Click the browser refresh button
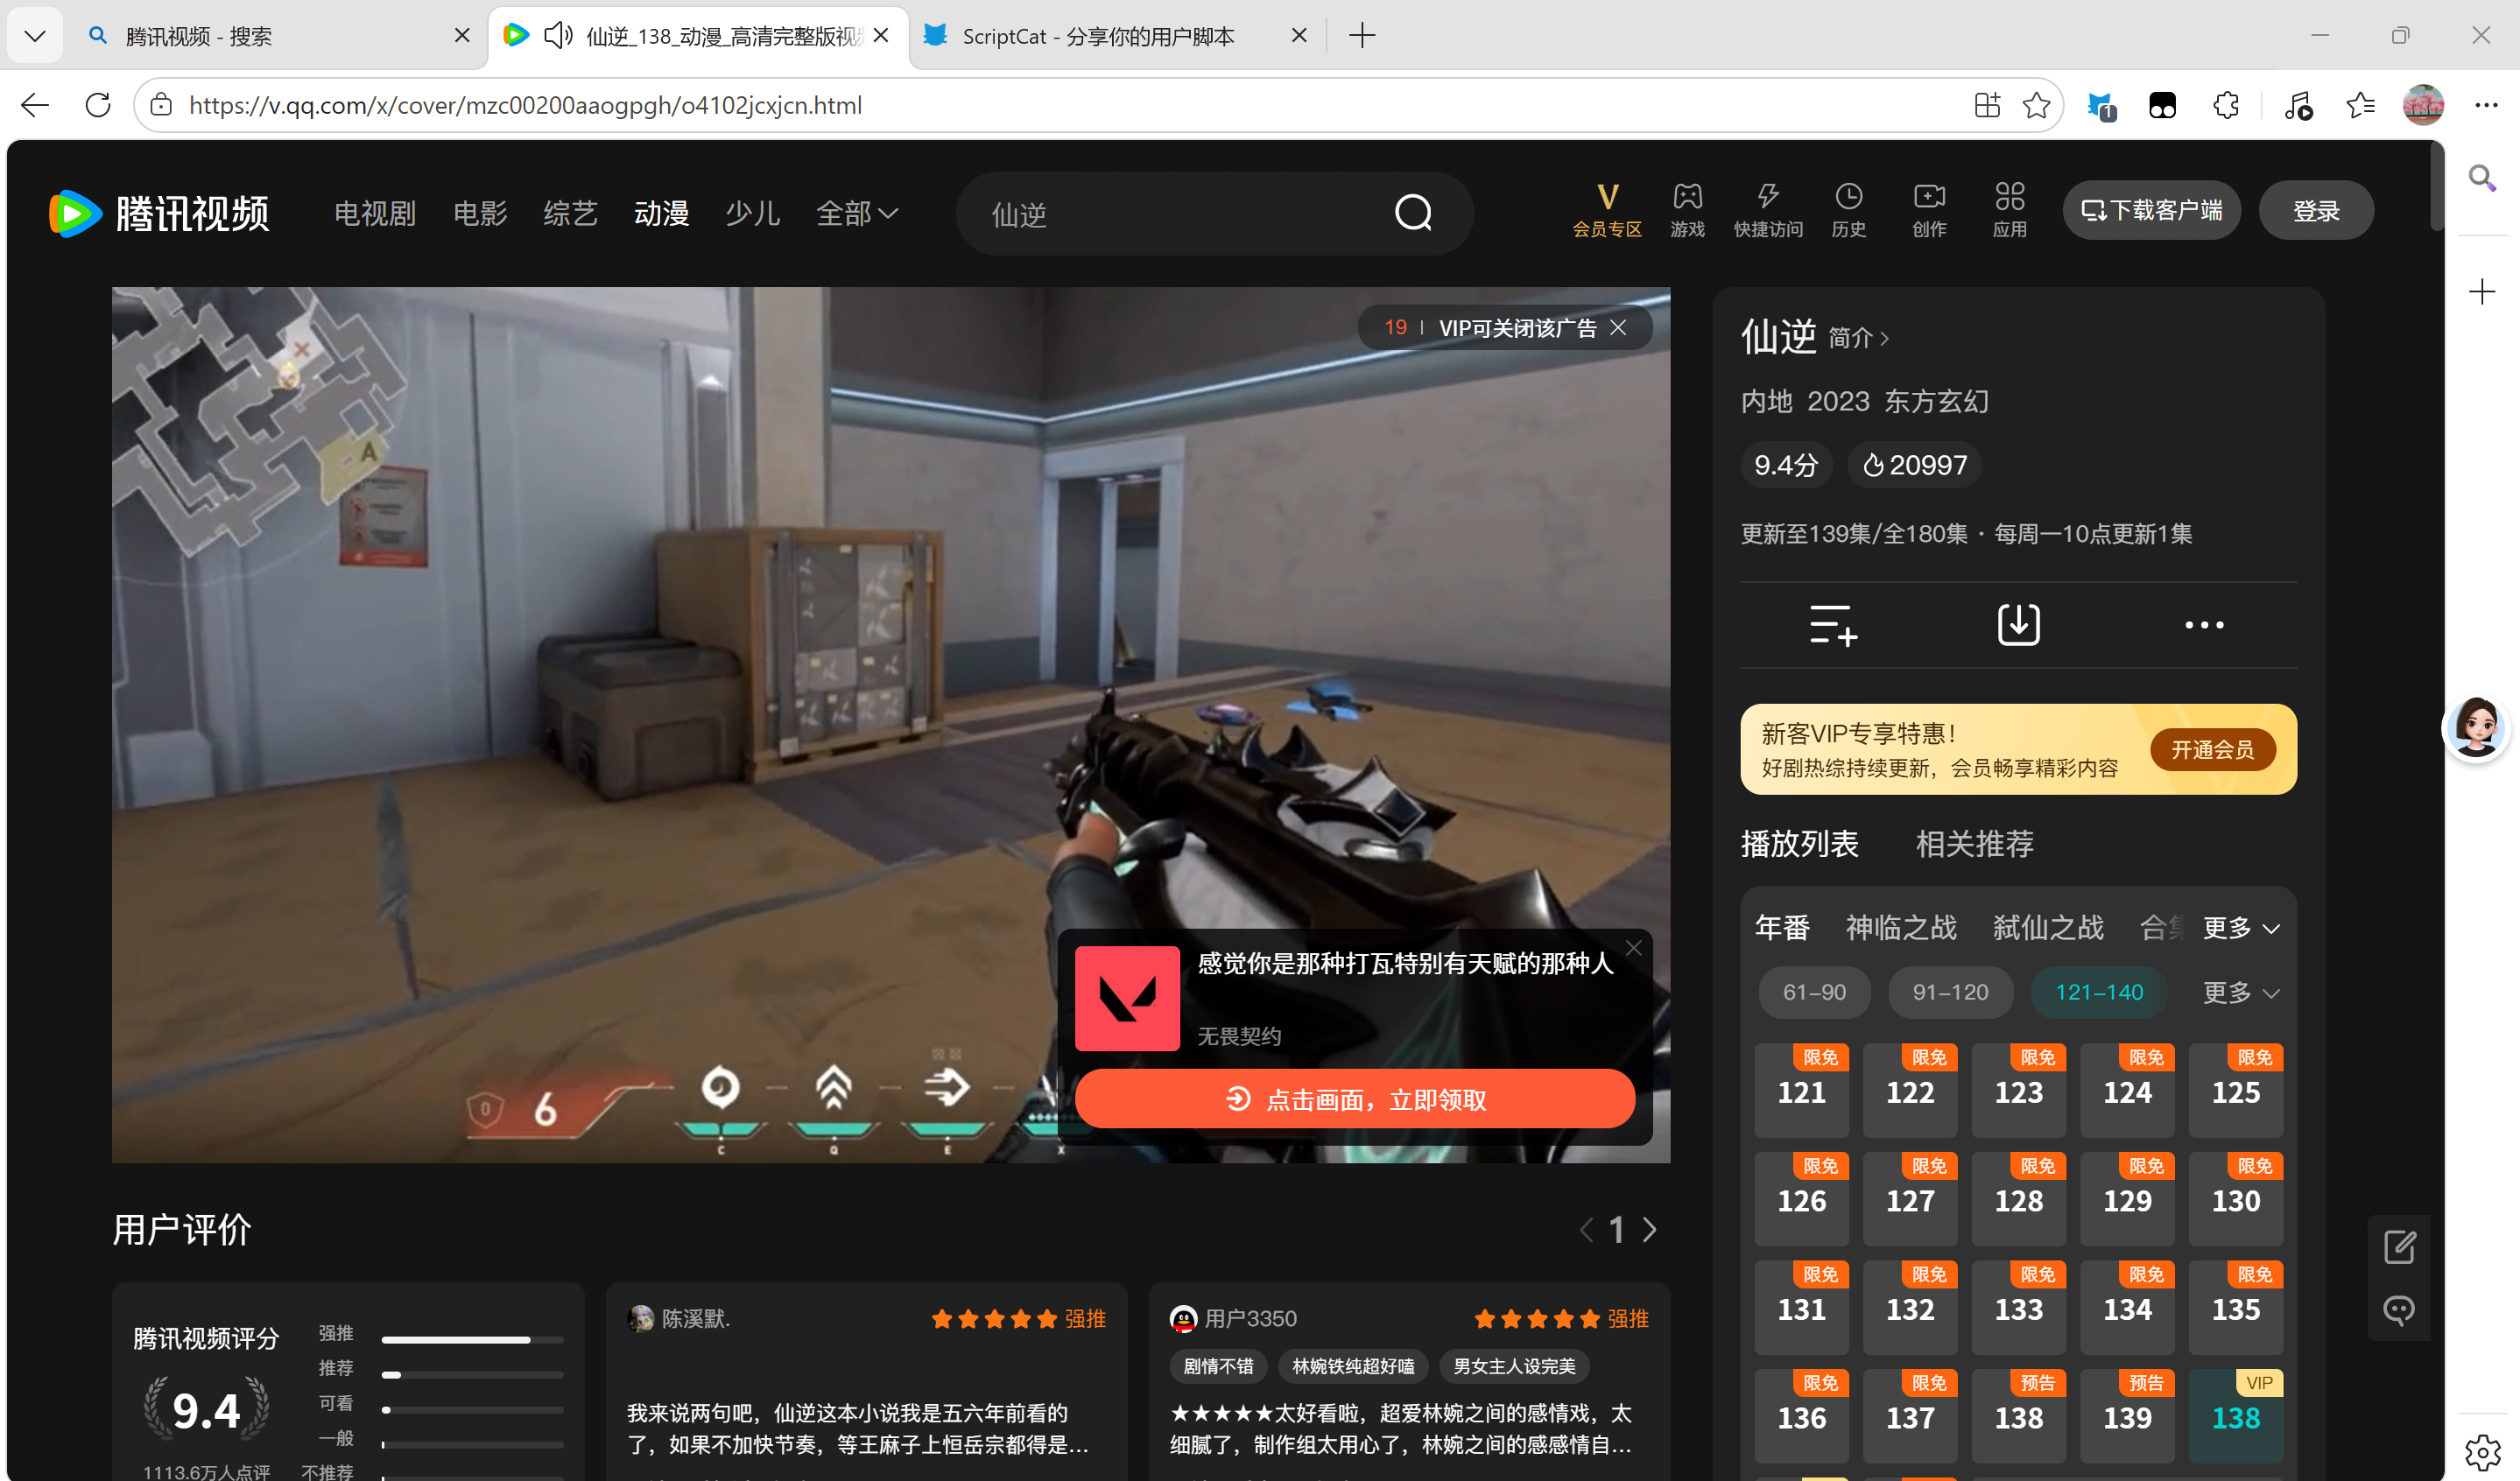 click(98, 105)
